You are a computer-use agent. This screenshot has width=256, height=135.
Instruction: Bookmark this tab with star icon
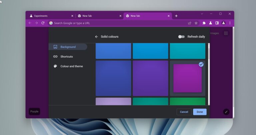click(196, 23)
